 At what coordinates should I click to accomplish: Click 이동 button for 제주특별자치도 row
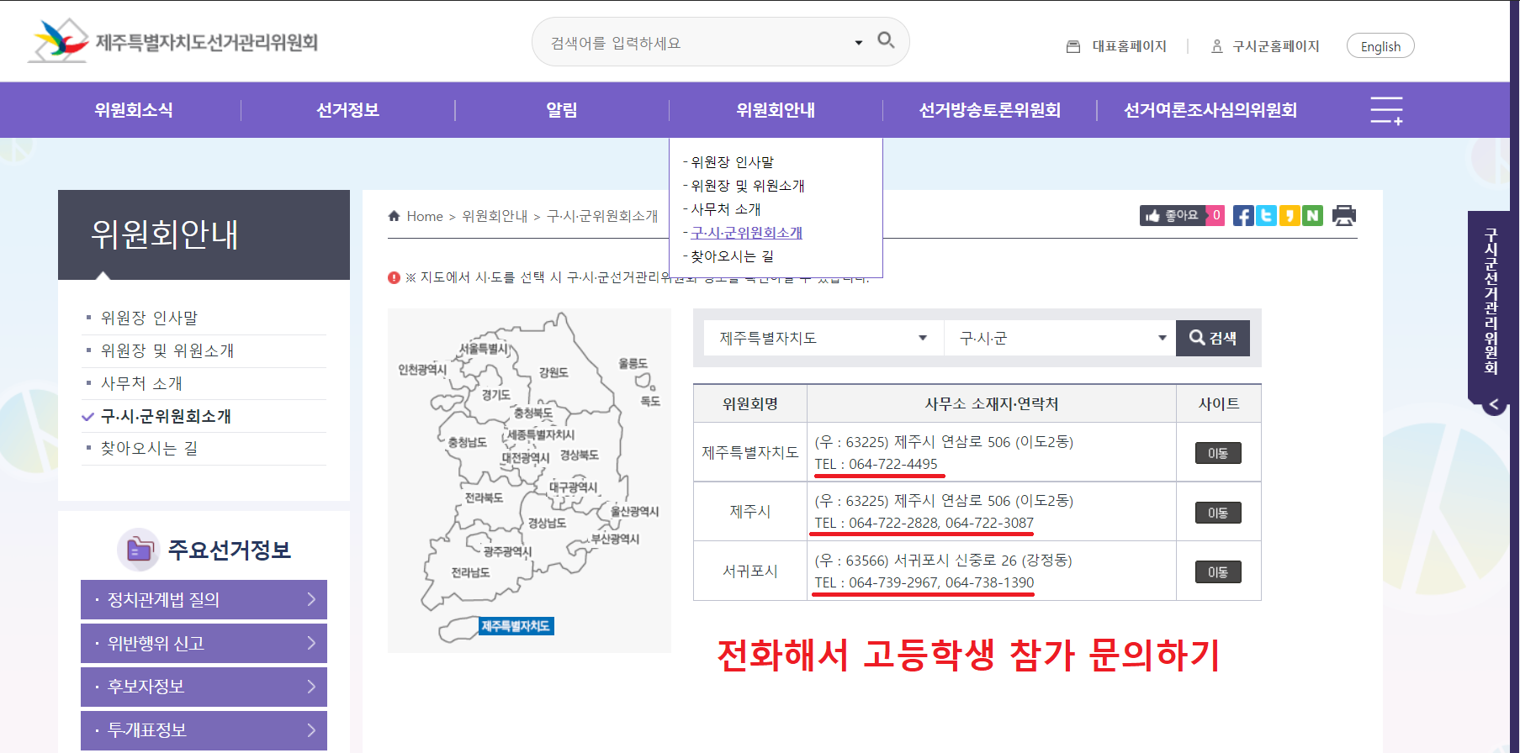[x=1218, y=453]
